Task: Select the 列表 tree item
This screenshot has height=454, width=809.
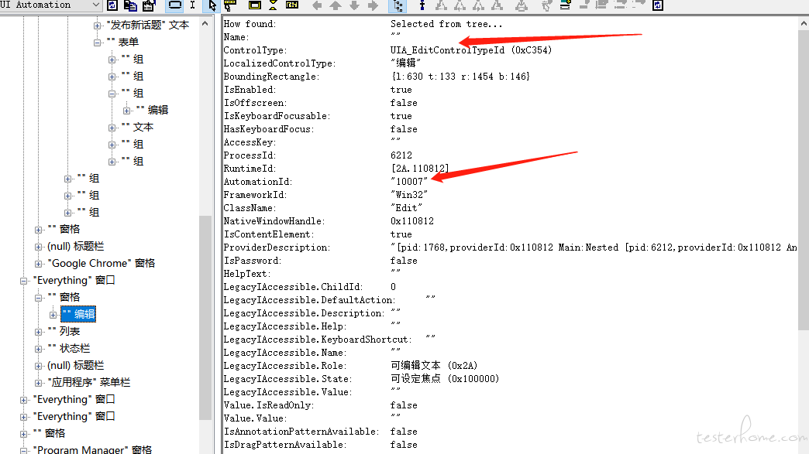Action: click(x=64, y=331)
